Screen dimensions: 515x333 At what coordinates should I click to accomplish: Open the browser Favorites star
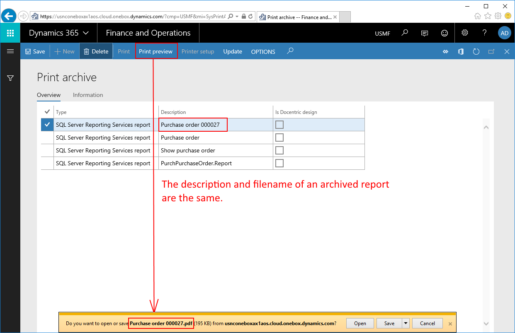[x=488, y=16]
